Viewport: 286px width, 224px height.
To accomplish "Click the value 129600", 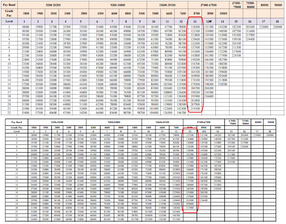I will pyautogui.click(x=195, y=39).
